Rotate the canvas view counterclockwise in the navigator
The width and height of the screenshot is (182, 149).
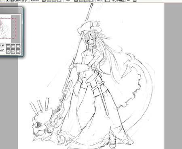[x=8, y=51]
